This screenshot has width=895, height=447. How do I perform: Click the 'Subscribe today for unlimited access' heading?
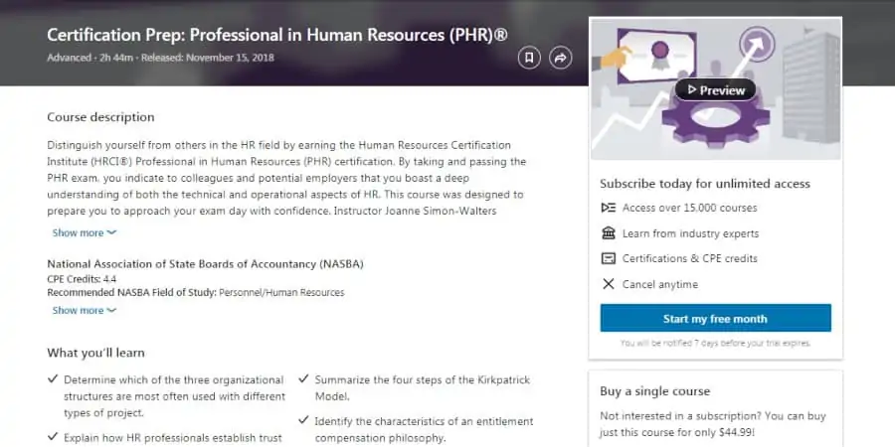(x=705, y=184)
